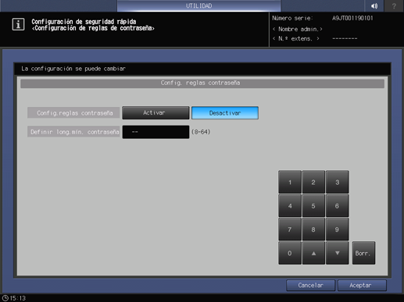The image size is (404, 302).
Task: Select the minimum password length field
Action: coord(156,132)
